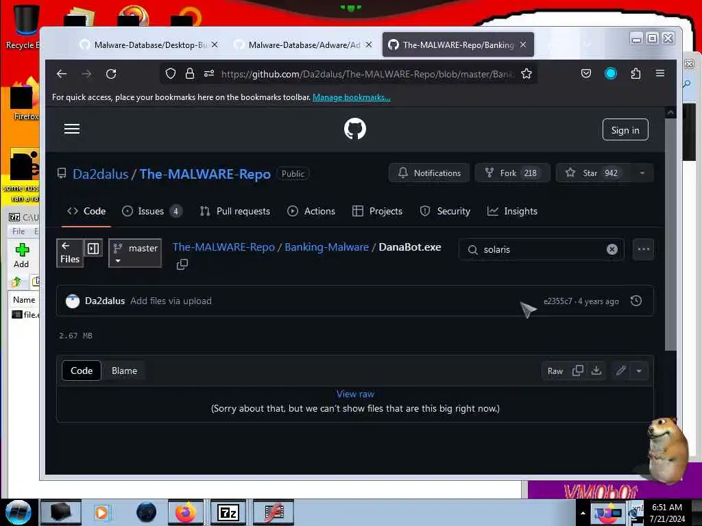The height and width of the screenshot is (526, 702).
Task: Open the Security tab
Action: pyautogui.click(x=445, y=211)
